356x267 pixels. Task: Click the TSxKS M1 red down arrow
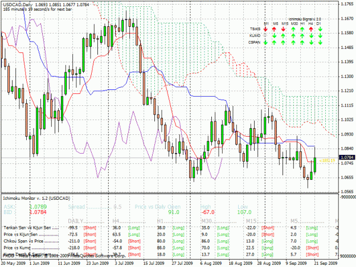pos(265,29)
